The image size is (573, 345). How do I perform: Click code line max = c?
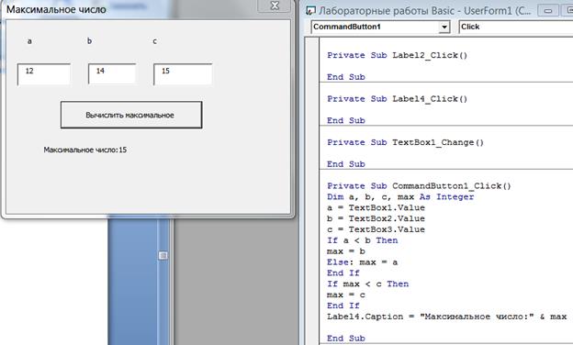coord(346,295)
